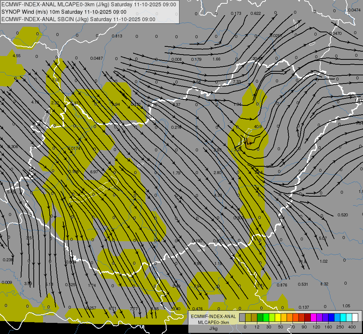The width and height of the screenshot is (363, 334).
Task: Click the map value '0.476'
Action: click(x=198, y=309)
